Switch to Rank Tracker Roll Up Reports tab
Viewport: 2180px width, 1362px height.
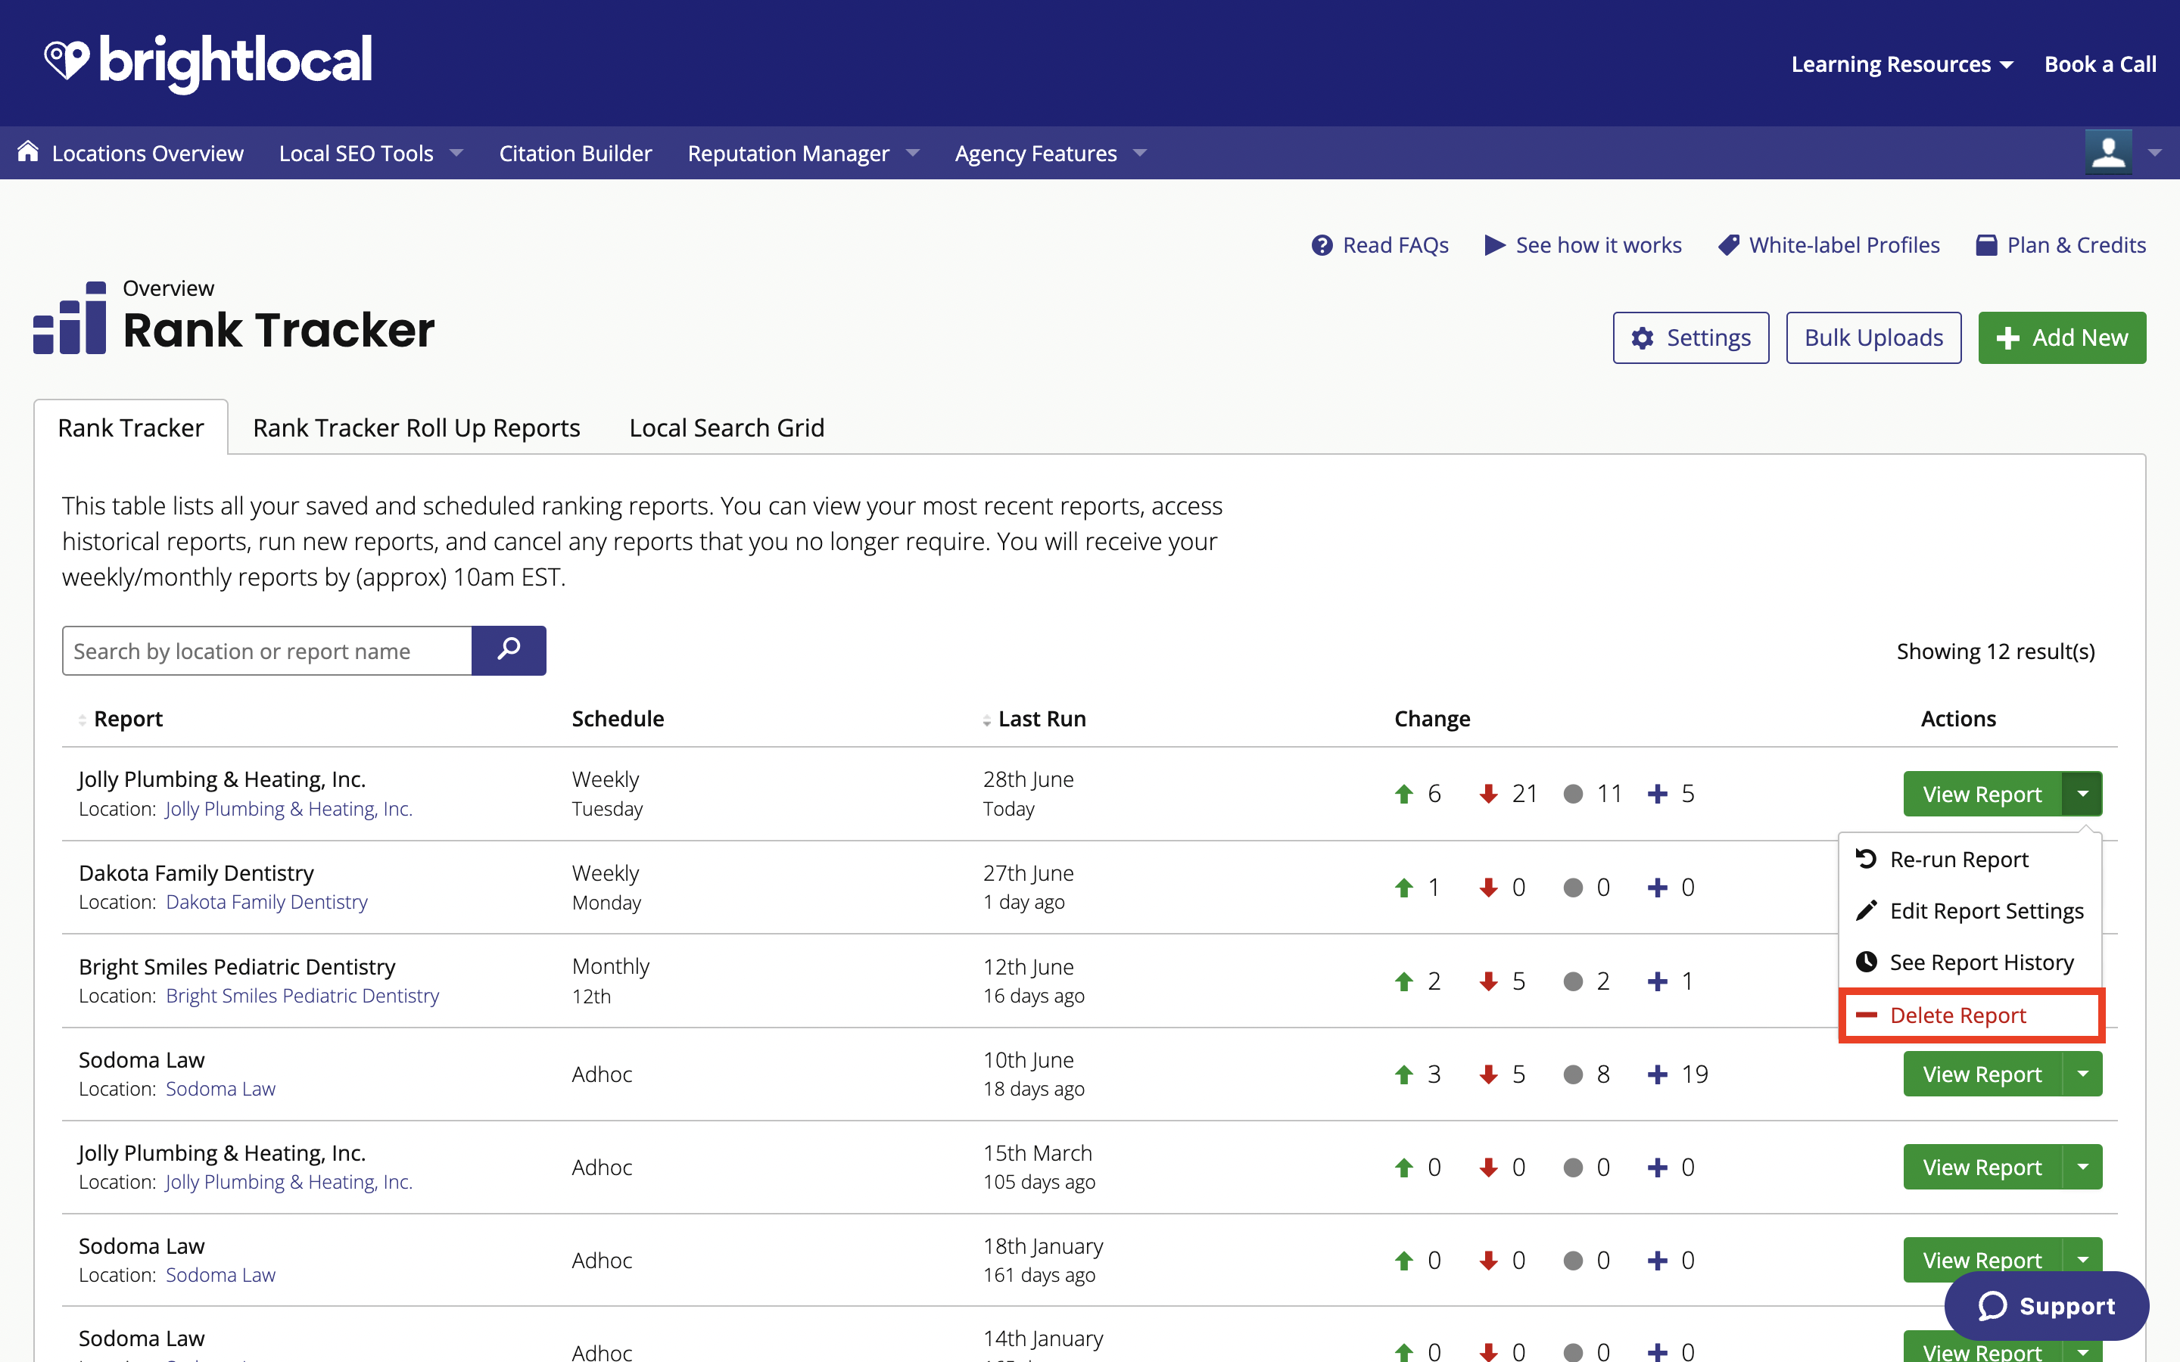point(416,427)
